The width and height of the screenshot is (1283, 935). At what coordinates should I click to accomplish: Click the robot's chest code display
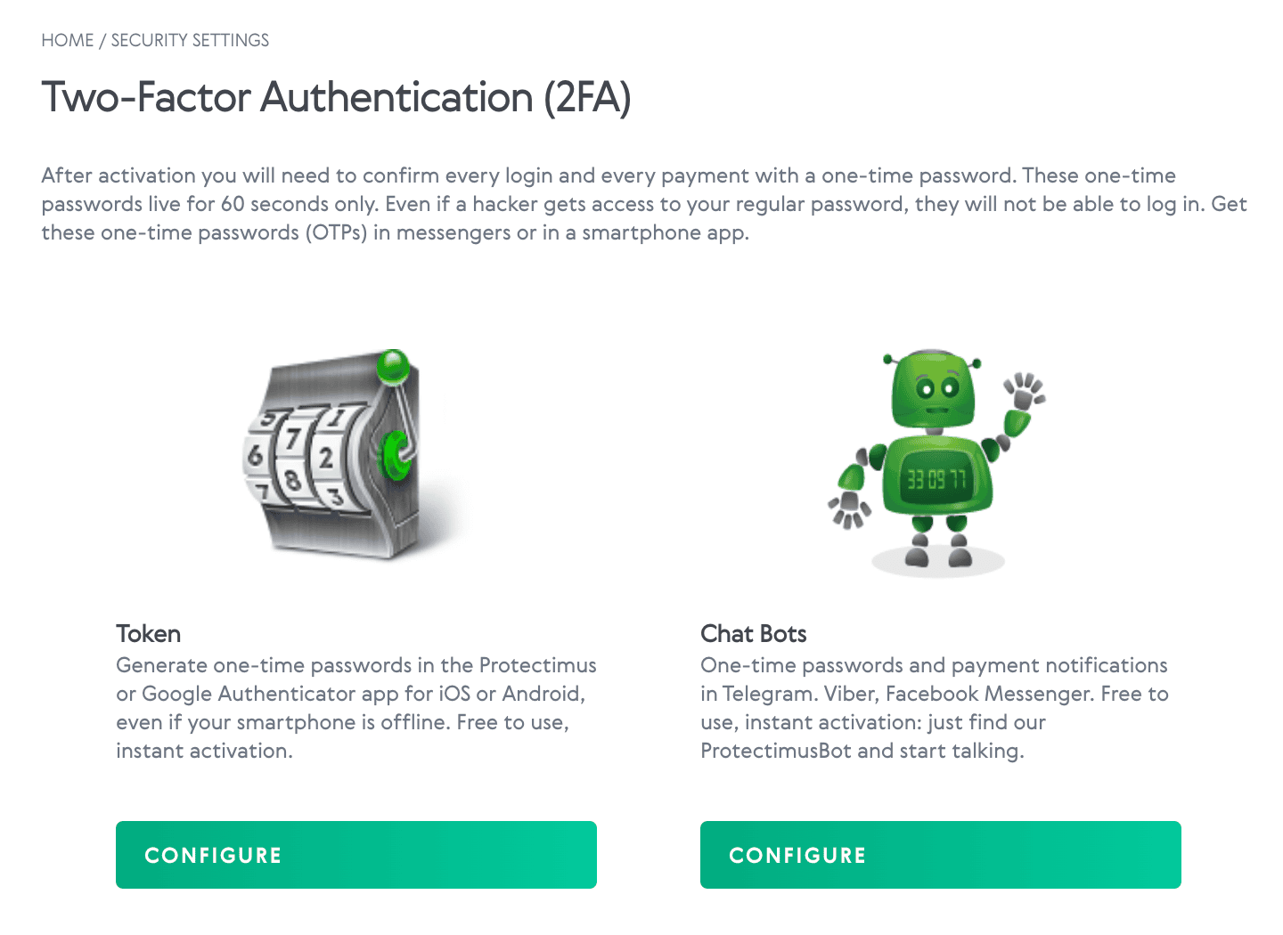936,481
